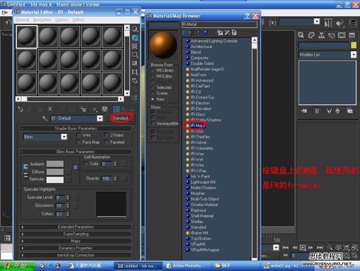Select Mtl Library radio button

pyautogui.click(x=153, y=70)
